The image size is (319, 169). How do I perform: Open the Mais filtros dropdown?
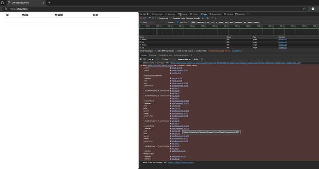(x=183, y=22)
